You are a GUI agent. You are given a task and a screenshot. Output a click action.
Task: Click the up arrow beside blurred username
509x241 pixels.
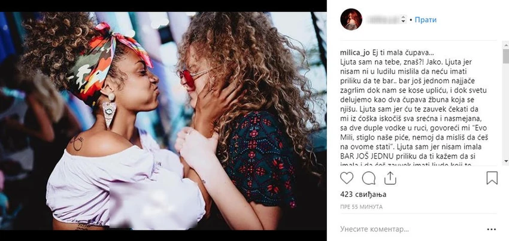tap(404, 17)
